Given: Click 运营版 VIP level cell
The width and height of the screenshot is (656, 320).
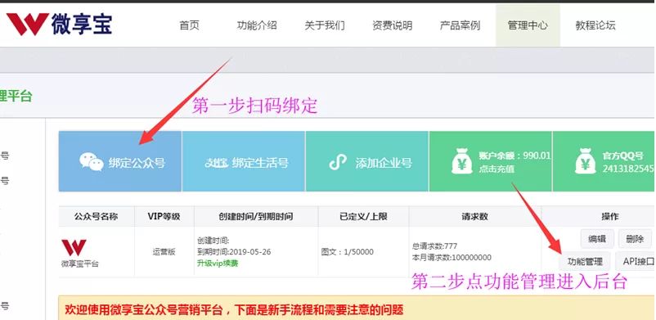Looking at the screenshot, I should (x=164, y=252).
